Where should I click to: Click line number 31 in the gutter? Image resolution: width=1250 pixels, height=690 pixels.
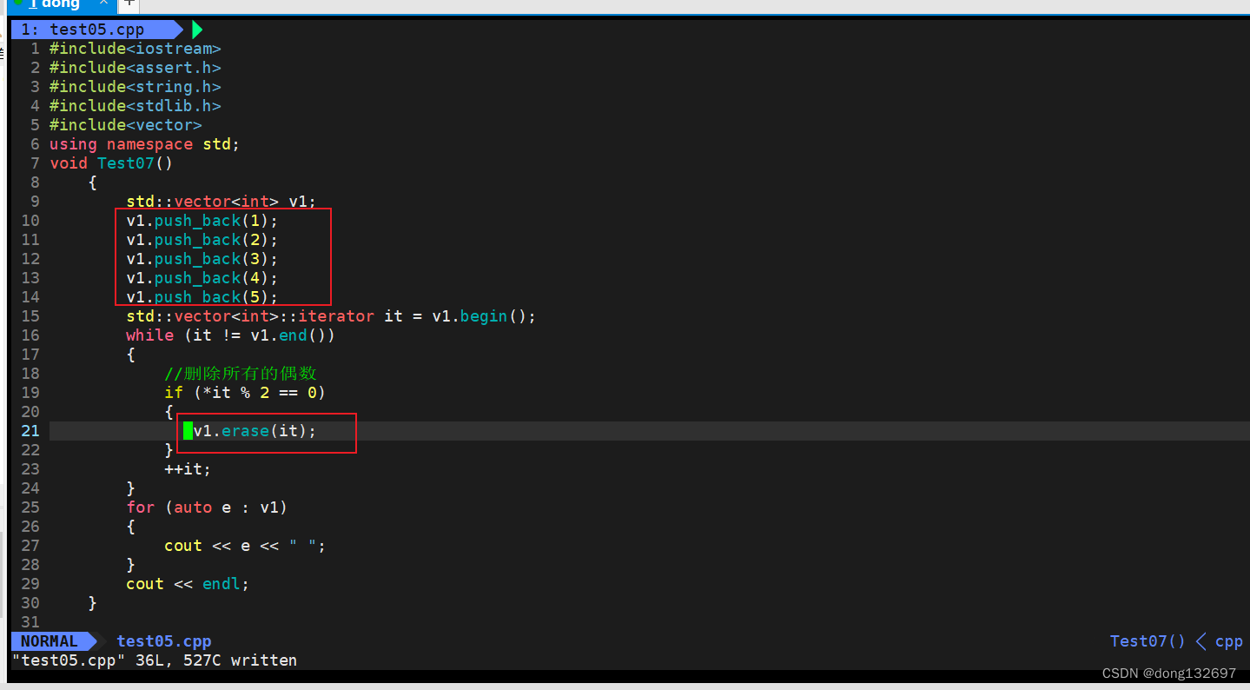coord(30,622)
